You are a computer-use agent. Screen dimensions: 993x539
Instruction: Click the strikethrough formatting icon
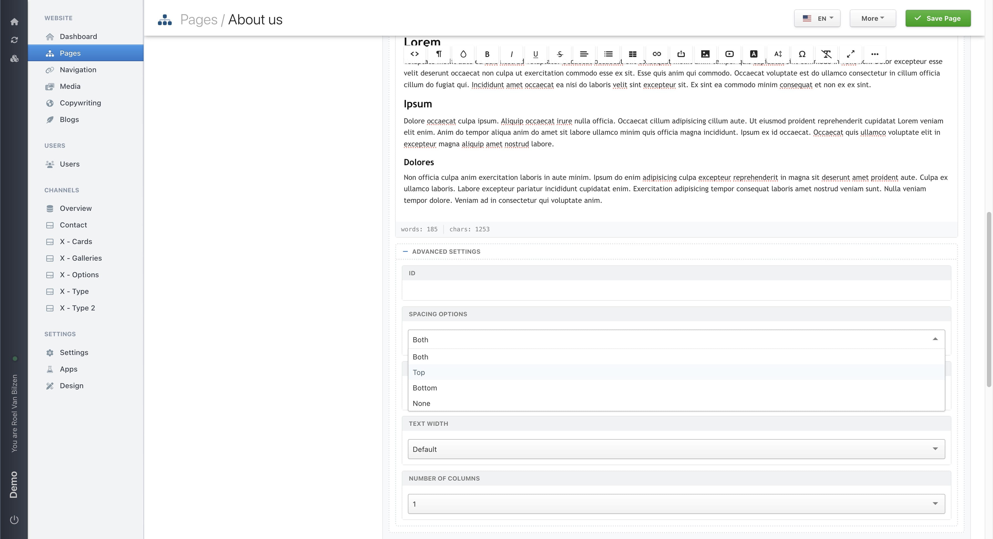click(560, 54)
